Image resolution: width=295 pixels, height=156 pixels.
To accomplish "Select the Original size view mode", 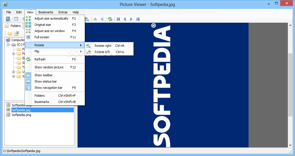I will coord(54,25).
